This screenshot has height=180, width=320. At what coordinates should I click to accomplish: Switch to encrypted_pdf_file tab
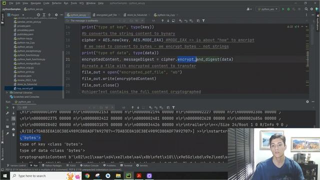pyautogui.click(x=106, y=15)
